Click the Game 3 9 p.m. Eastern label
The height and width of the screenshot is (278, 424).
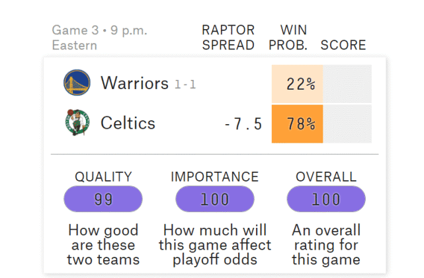pyautogui.click(x=99, y=38)
